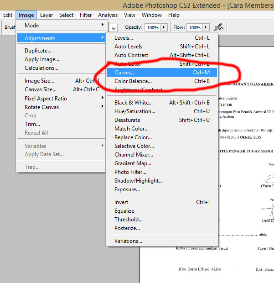Expand Rotate Canvas submenu

point(61,107)
